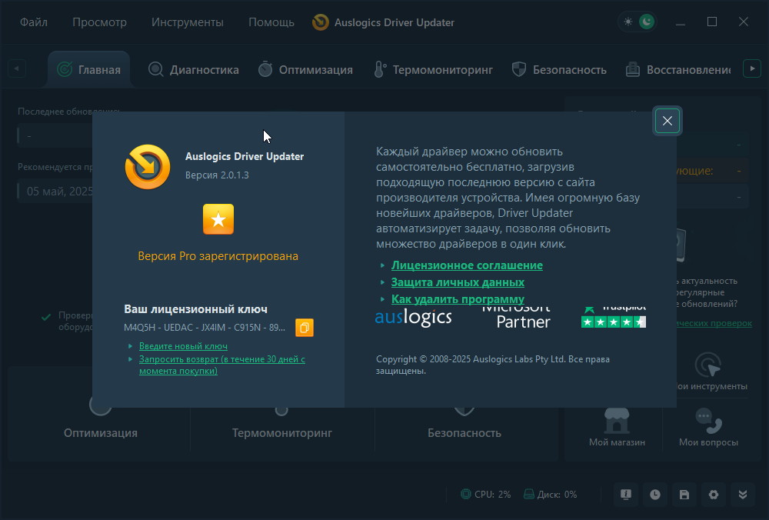Image resolution: width=769 pixels, height=520 pixels.
Task: Switch to the Безопасность tab
Action: coord(559,70)
